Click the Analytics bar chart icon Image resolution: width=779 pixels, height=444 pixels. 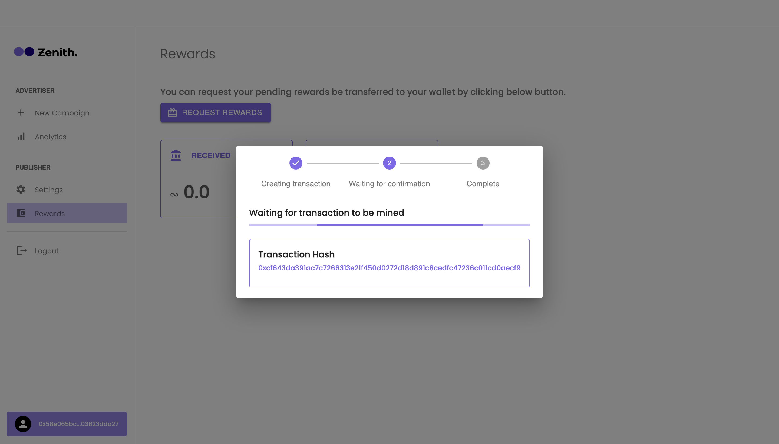pos(21,137)
